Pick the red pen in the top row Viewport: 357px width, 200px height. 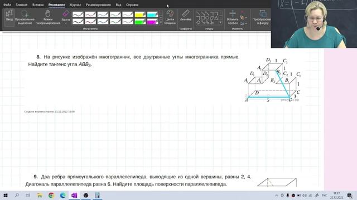click(90, 14)
